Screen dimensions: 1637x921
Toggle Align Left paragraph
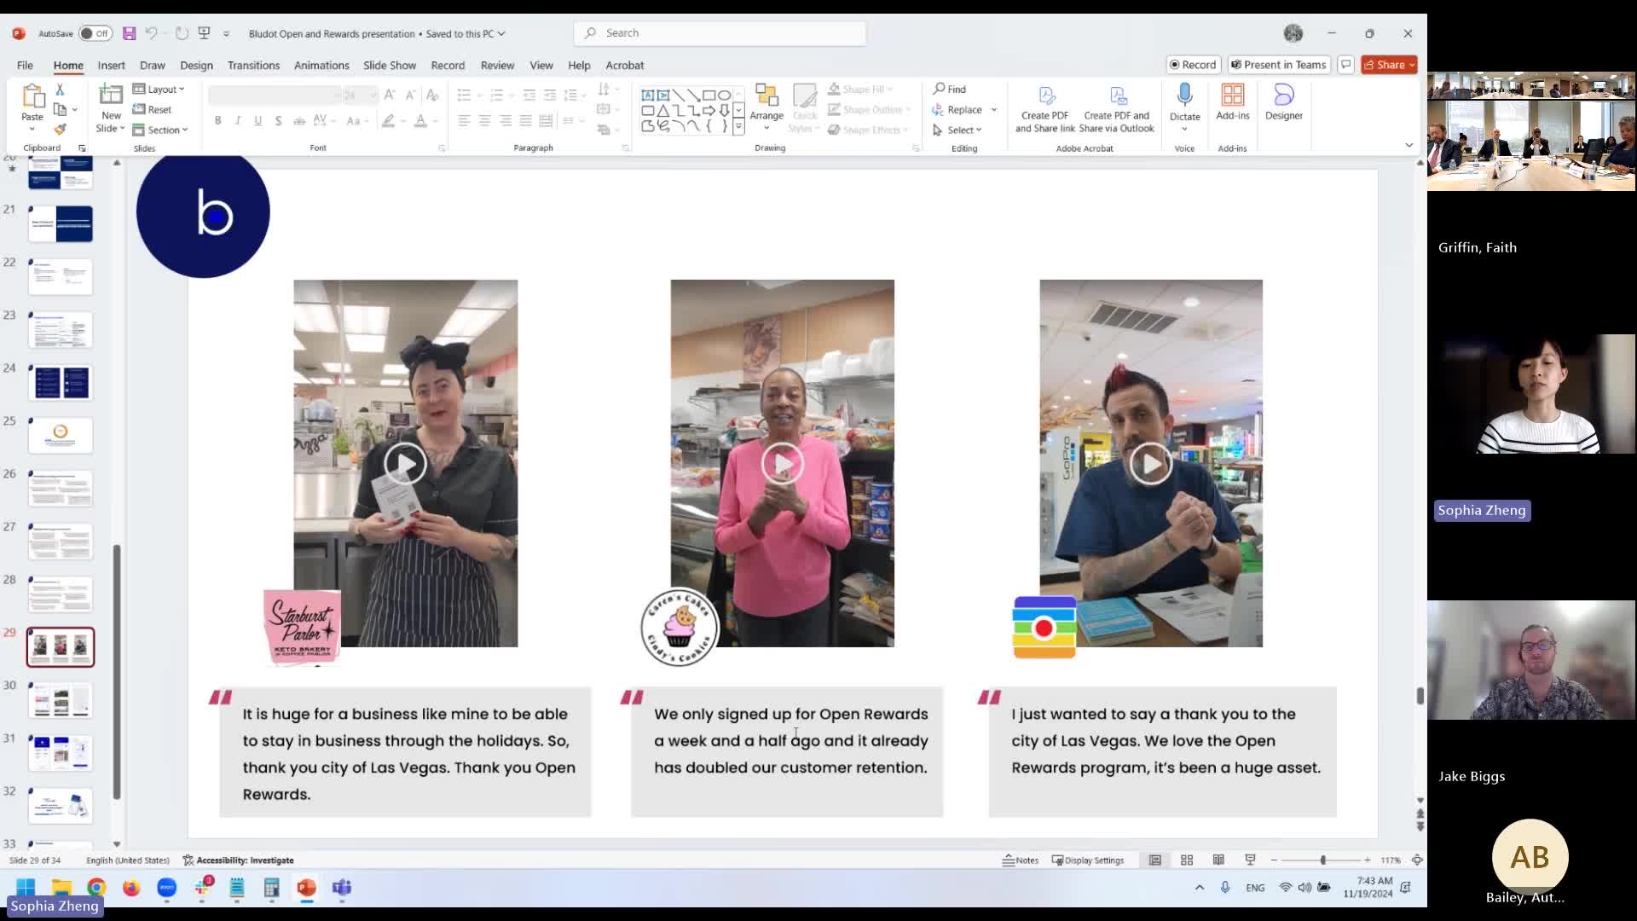tap(464, 121)
